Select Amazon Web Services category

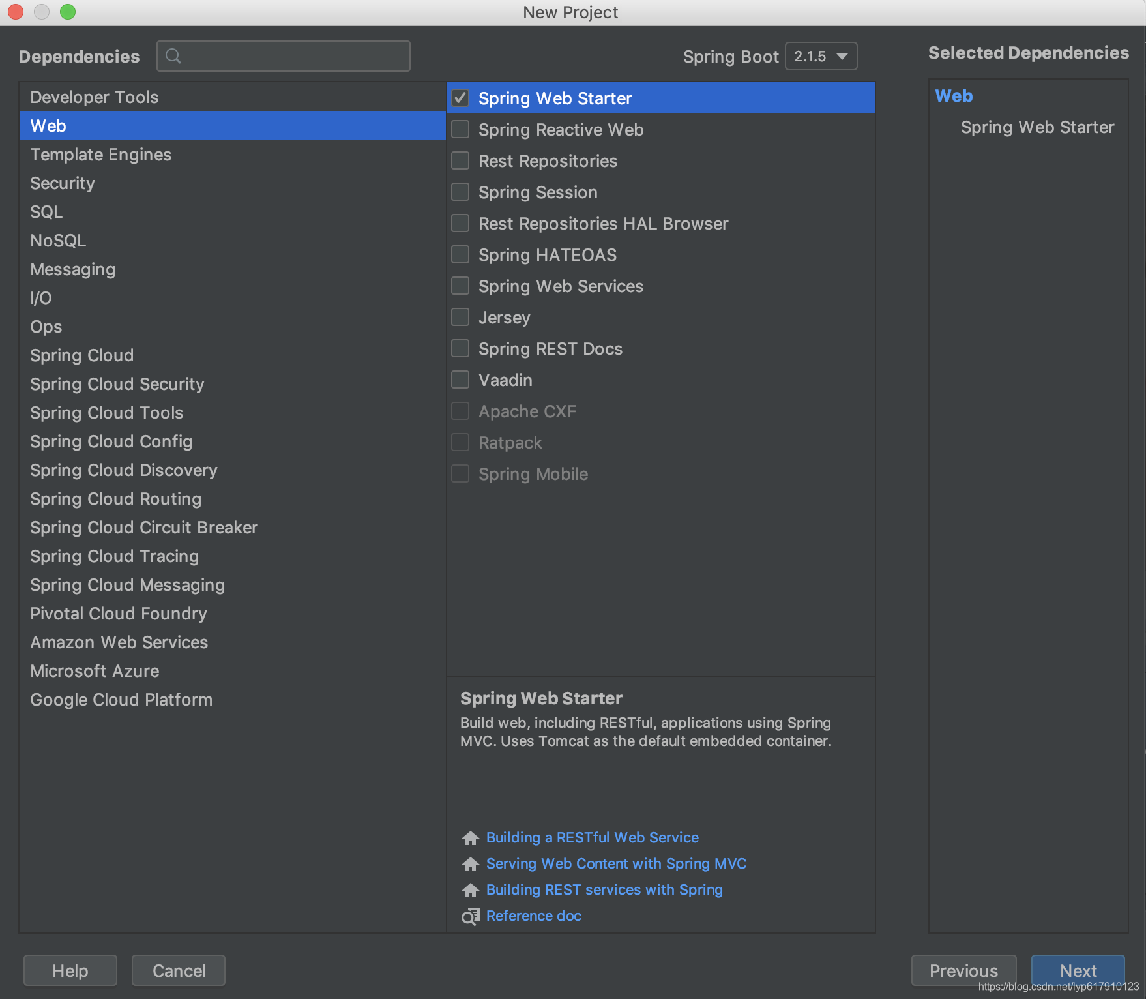[x=232, y=642]
